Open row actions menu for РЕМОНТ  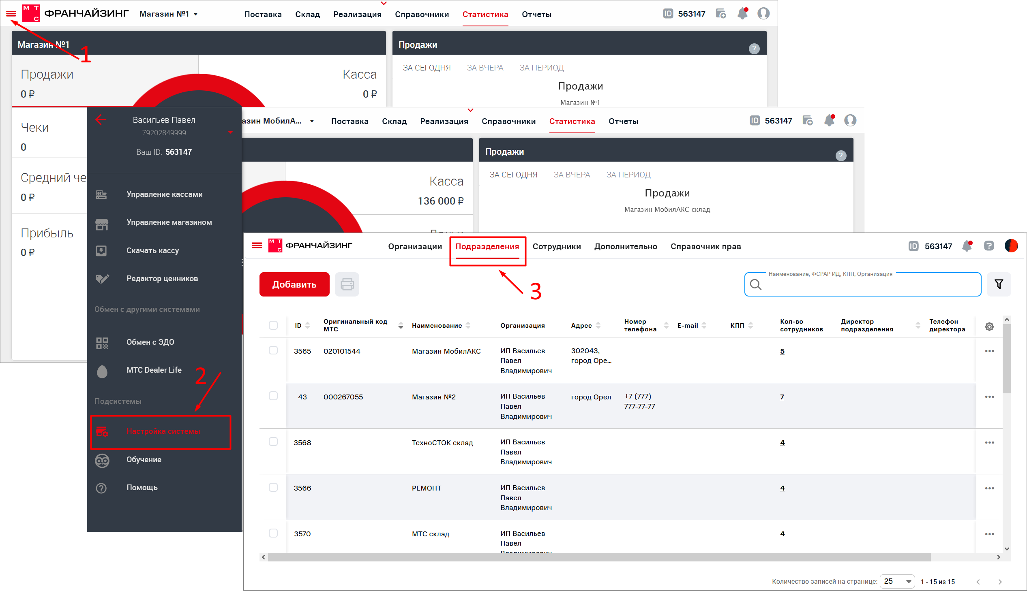point(989,488)
